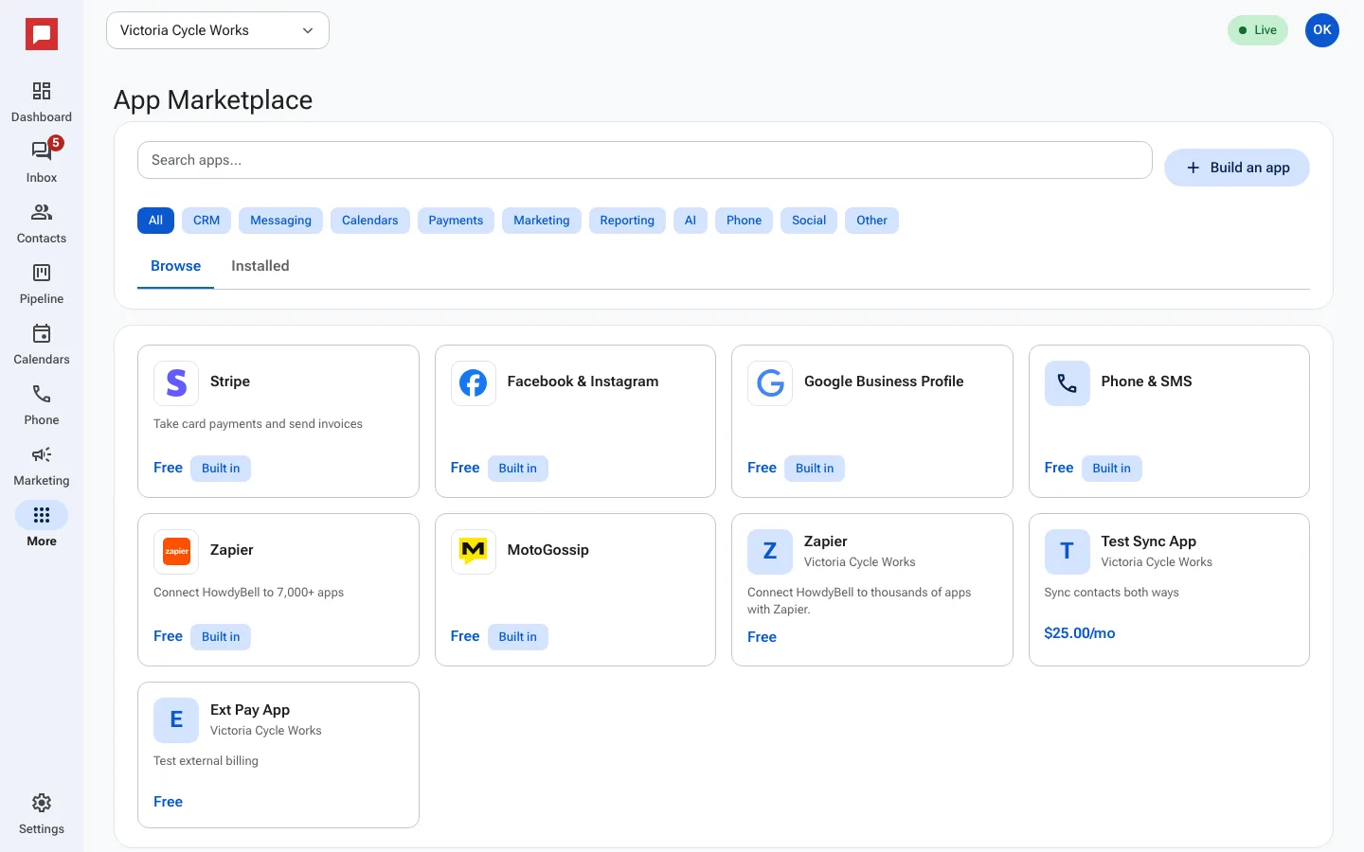
Task: Click the Build an app button
Action: (1237, 168)
